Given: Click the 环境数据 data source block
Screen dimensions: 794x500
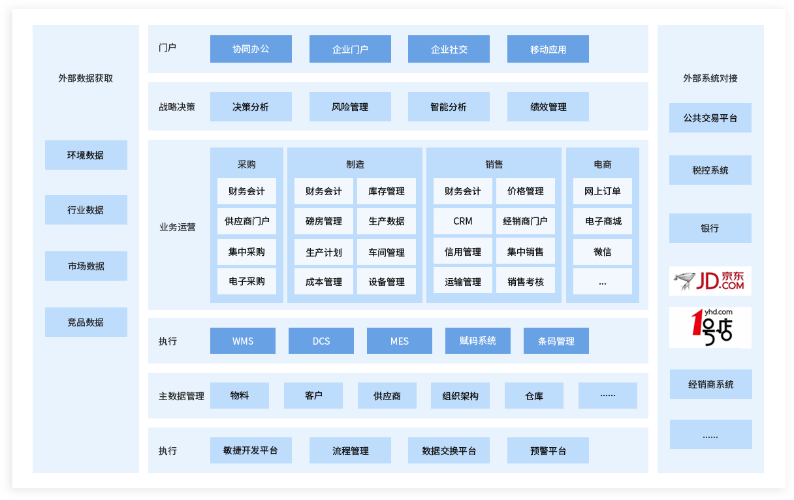Looking at the screenshot, I should pos(86,155).
